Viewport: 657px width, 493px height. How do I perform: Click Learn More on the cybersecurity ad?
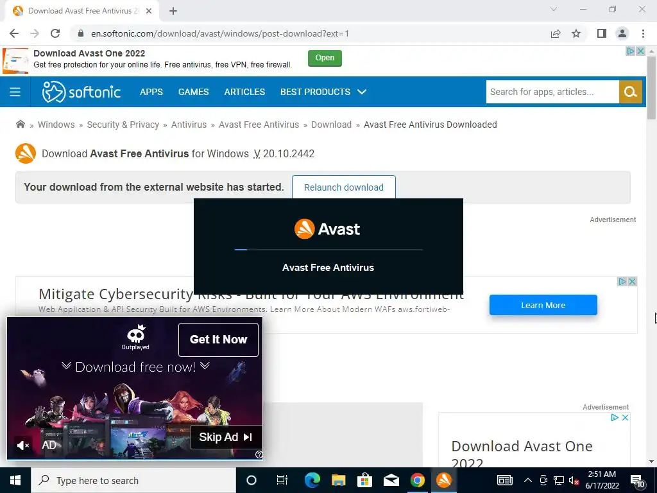click(x=543, y=305)
